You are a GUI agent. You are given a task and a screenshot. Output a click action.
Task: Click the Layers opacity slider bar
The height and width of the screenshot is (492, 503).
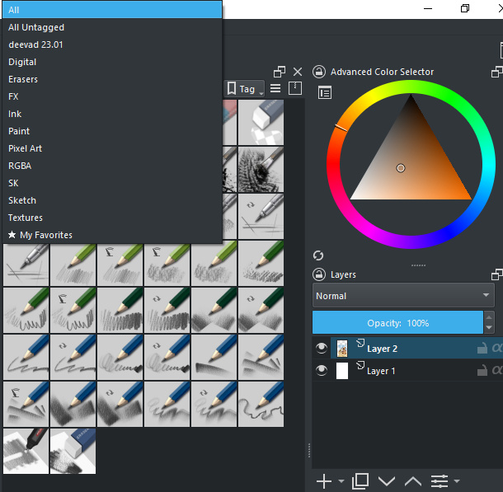coord(397,322)
